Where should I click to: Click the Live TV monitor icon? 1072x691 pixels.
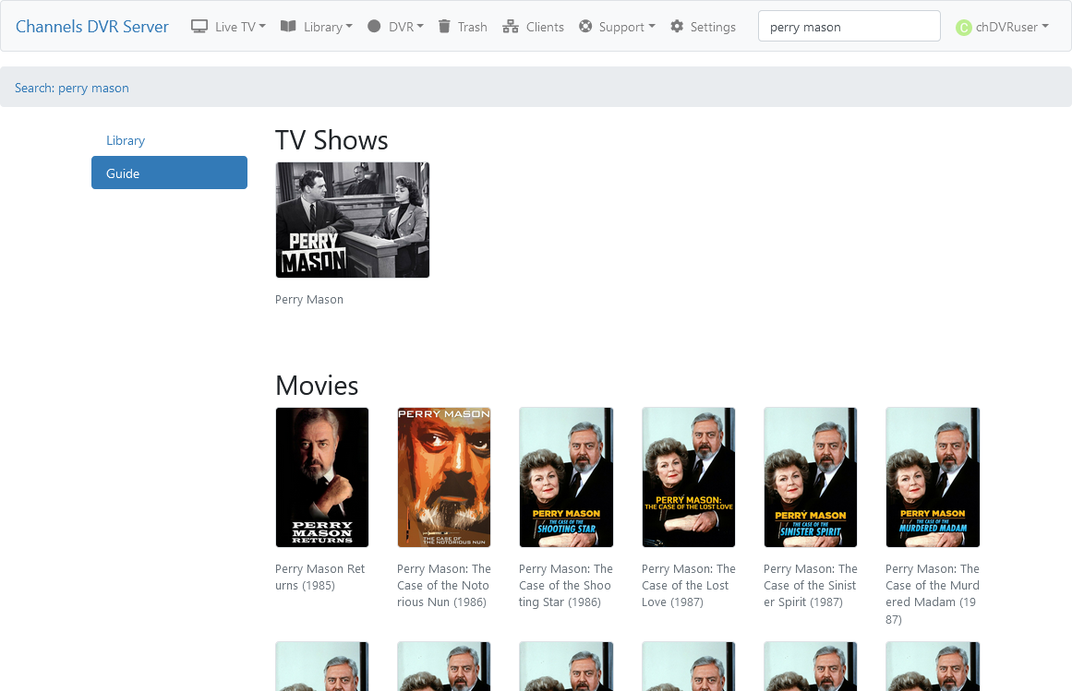coord(199,27)
